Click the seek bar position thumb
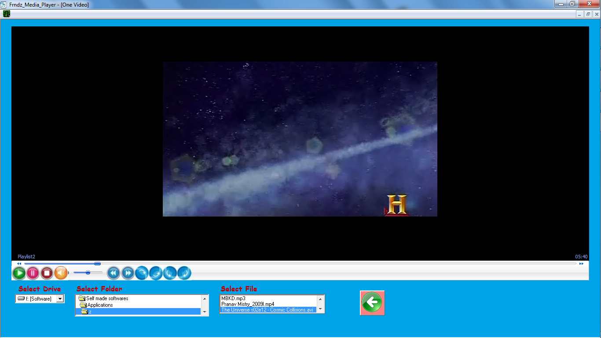 pyautogui.click(x=97, y=264)
